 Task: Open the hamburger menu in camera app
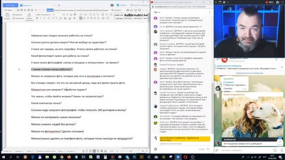click(x=216, y=2)
